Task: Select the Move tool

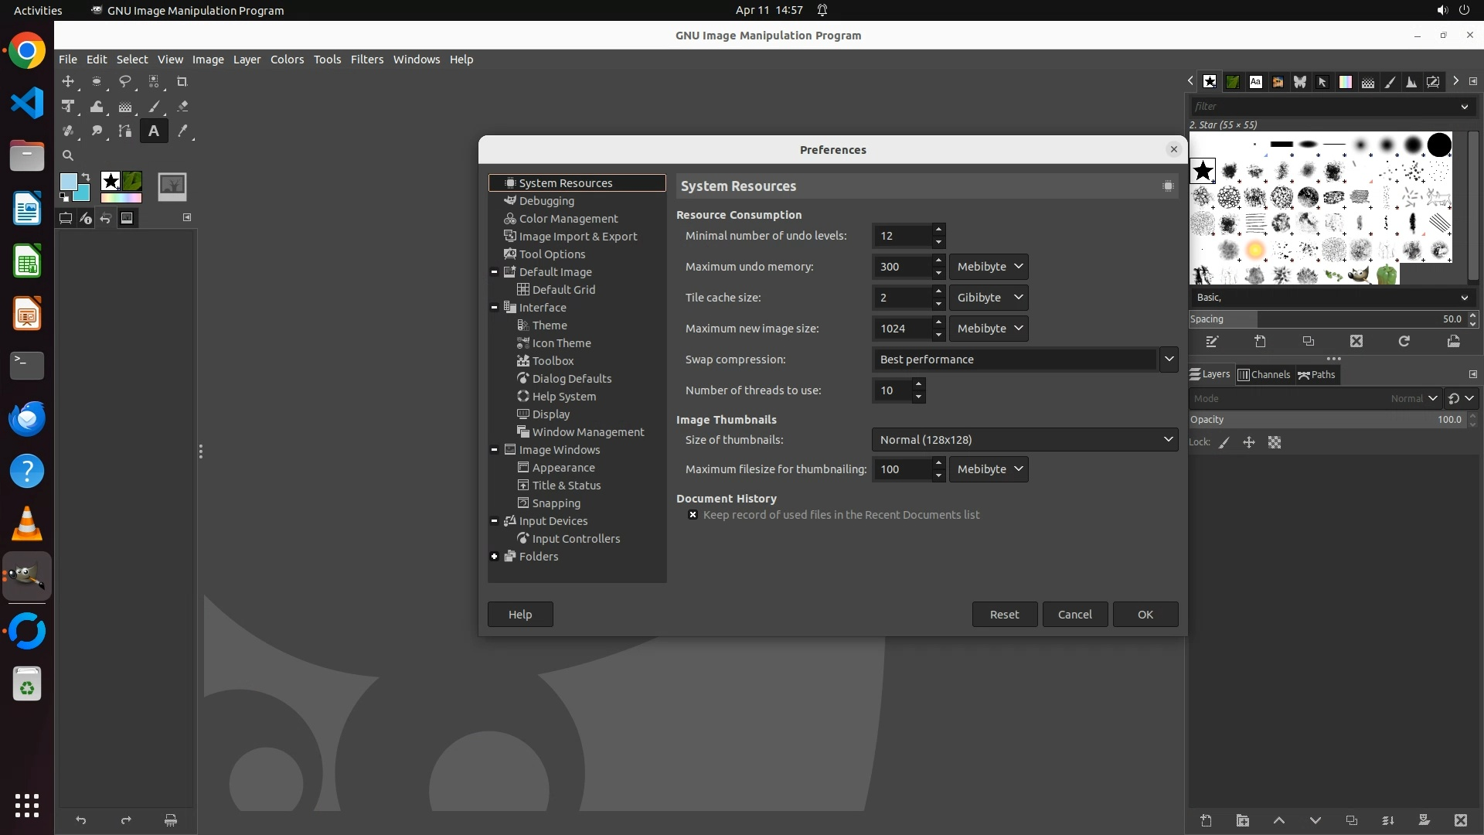Action: [x=68, y=81]
